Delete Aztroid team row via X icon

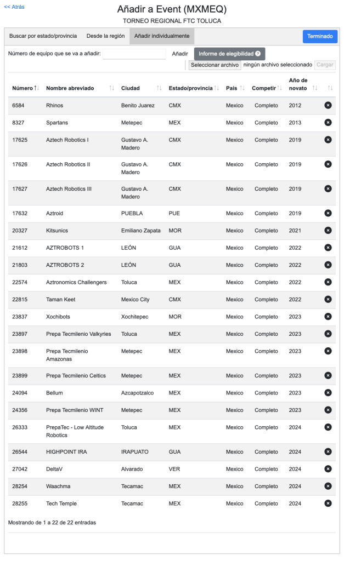[328, 213]
